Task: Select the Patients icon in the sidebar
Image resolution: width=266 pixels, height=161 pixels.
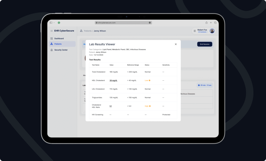Action: pos(51,44)
